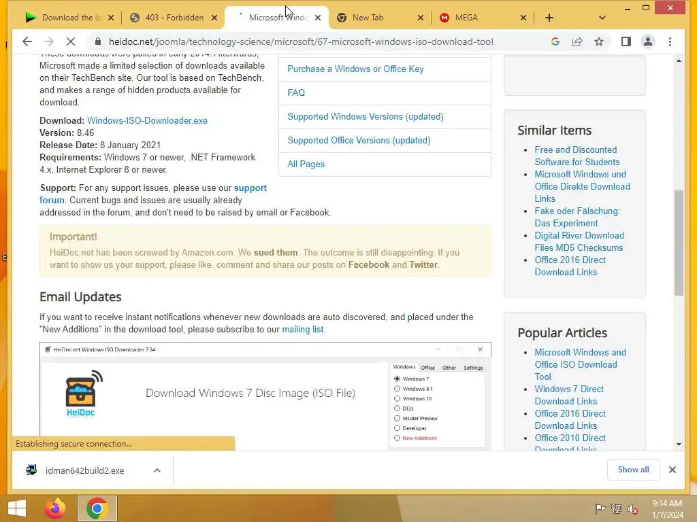Click the page vertical scrollbar thumb
This screenshot has height=522, width=697.
click(x=679, y=243)
